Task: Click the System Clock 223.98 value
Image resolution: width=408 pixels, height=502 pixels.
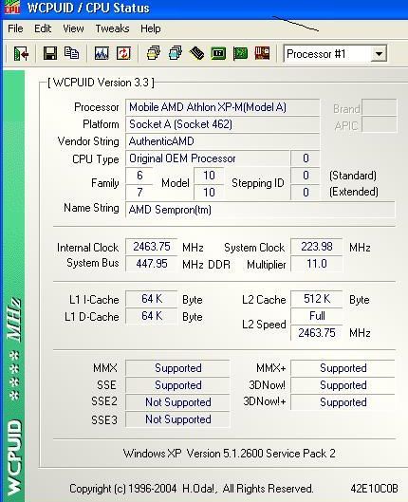Action: point(317,247)
